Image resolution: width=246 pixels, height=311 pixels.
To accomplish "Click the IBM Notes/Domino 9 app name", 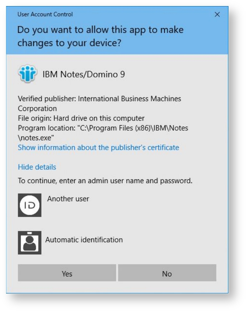I will 84,75.
